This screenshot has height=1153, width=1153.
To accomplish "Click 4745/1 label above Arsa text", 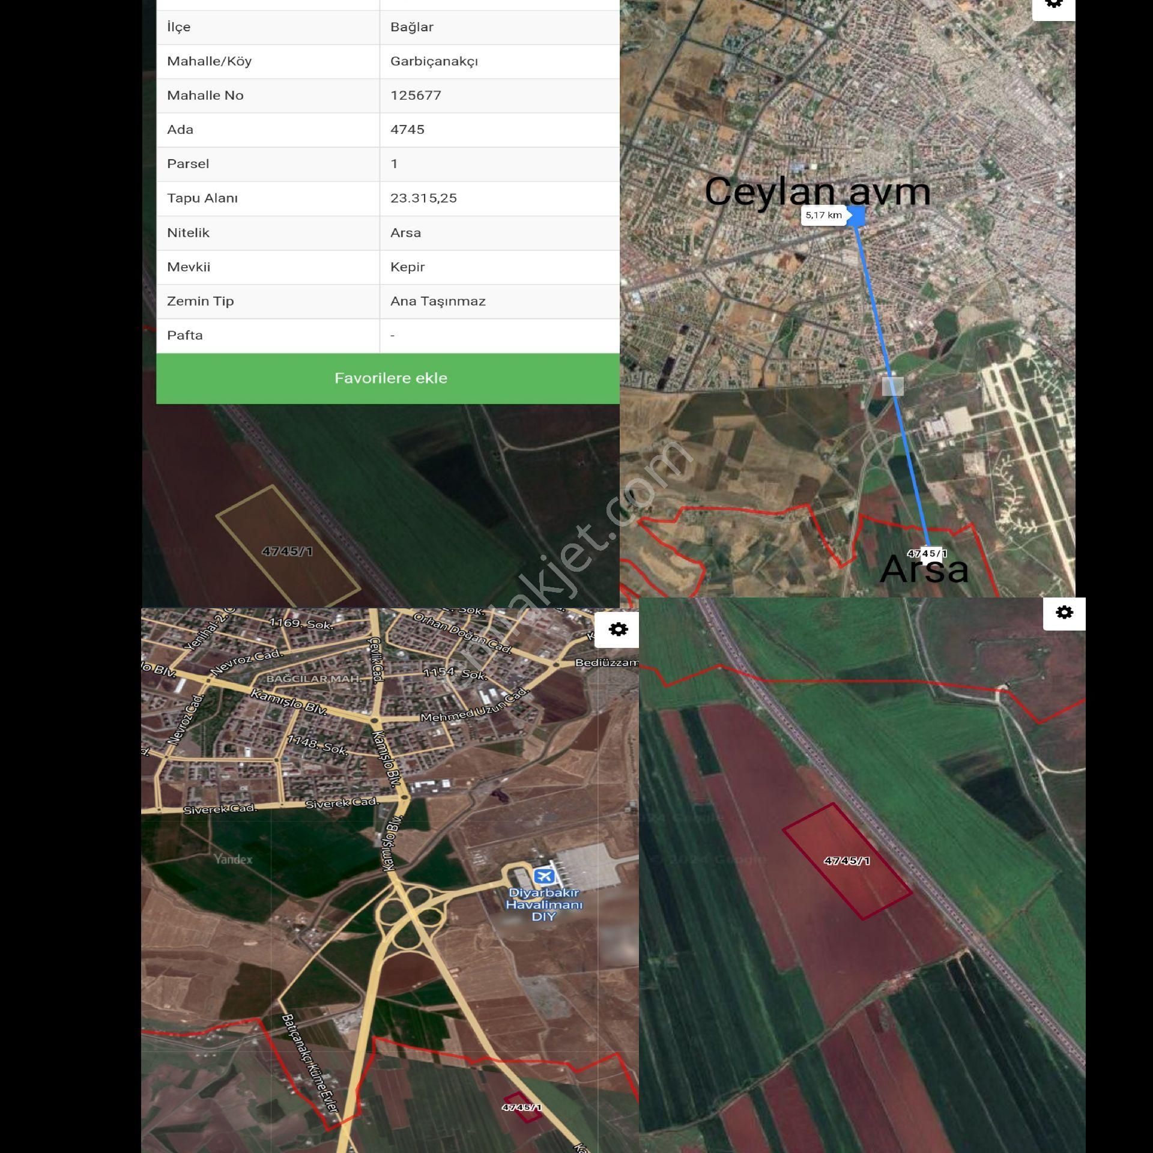I will coord(927,554).
